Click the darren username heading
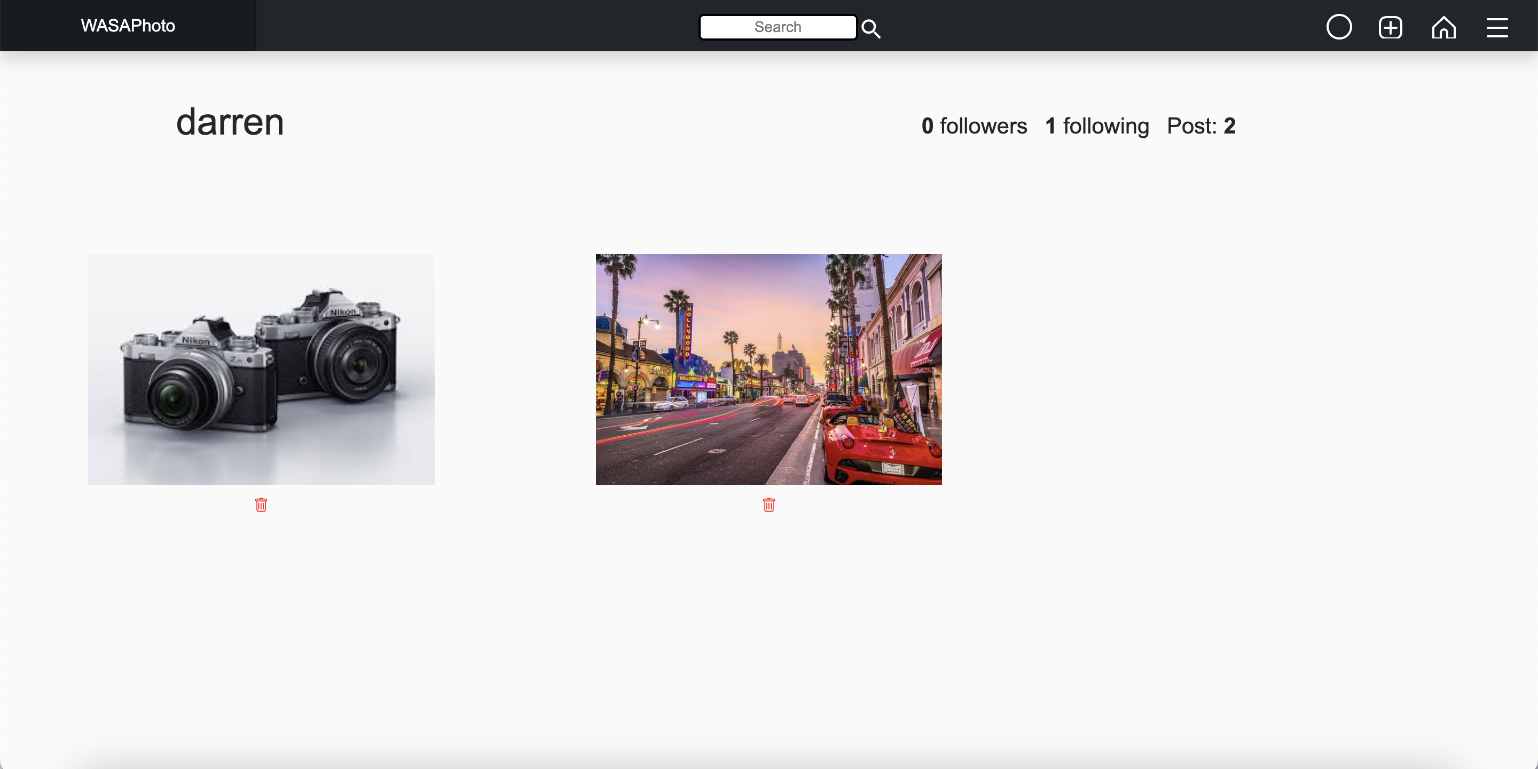Screen dimensions: 1538x769 click(230, 122)
